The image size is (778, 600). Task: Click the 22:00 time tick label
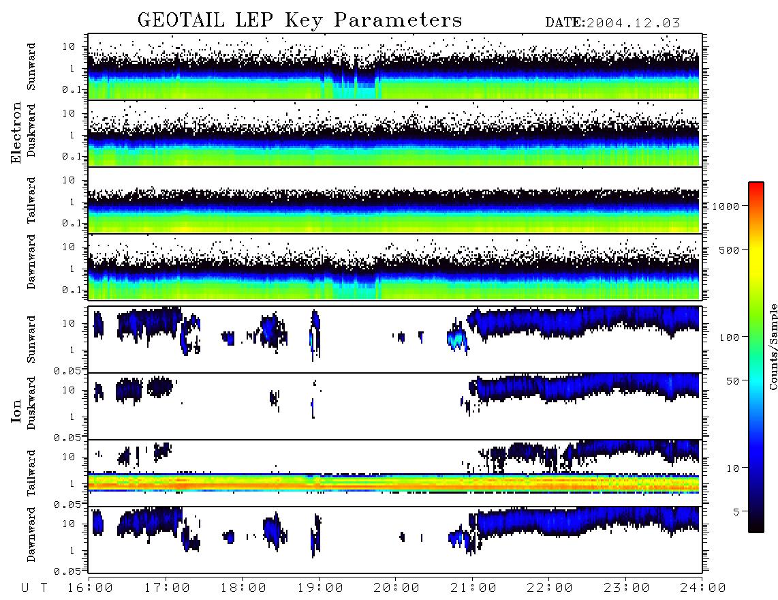tap(550, 588)
